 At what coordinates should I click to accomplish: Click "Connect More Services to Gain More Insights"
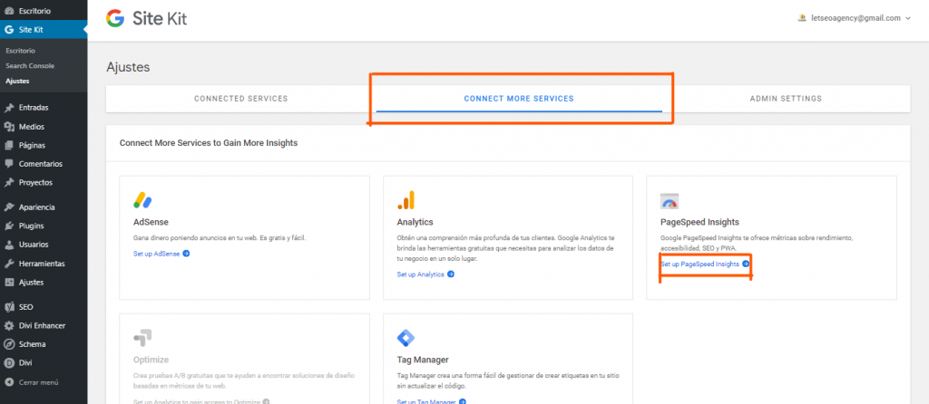(x=209, y=142)
